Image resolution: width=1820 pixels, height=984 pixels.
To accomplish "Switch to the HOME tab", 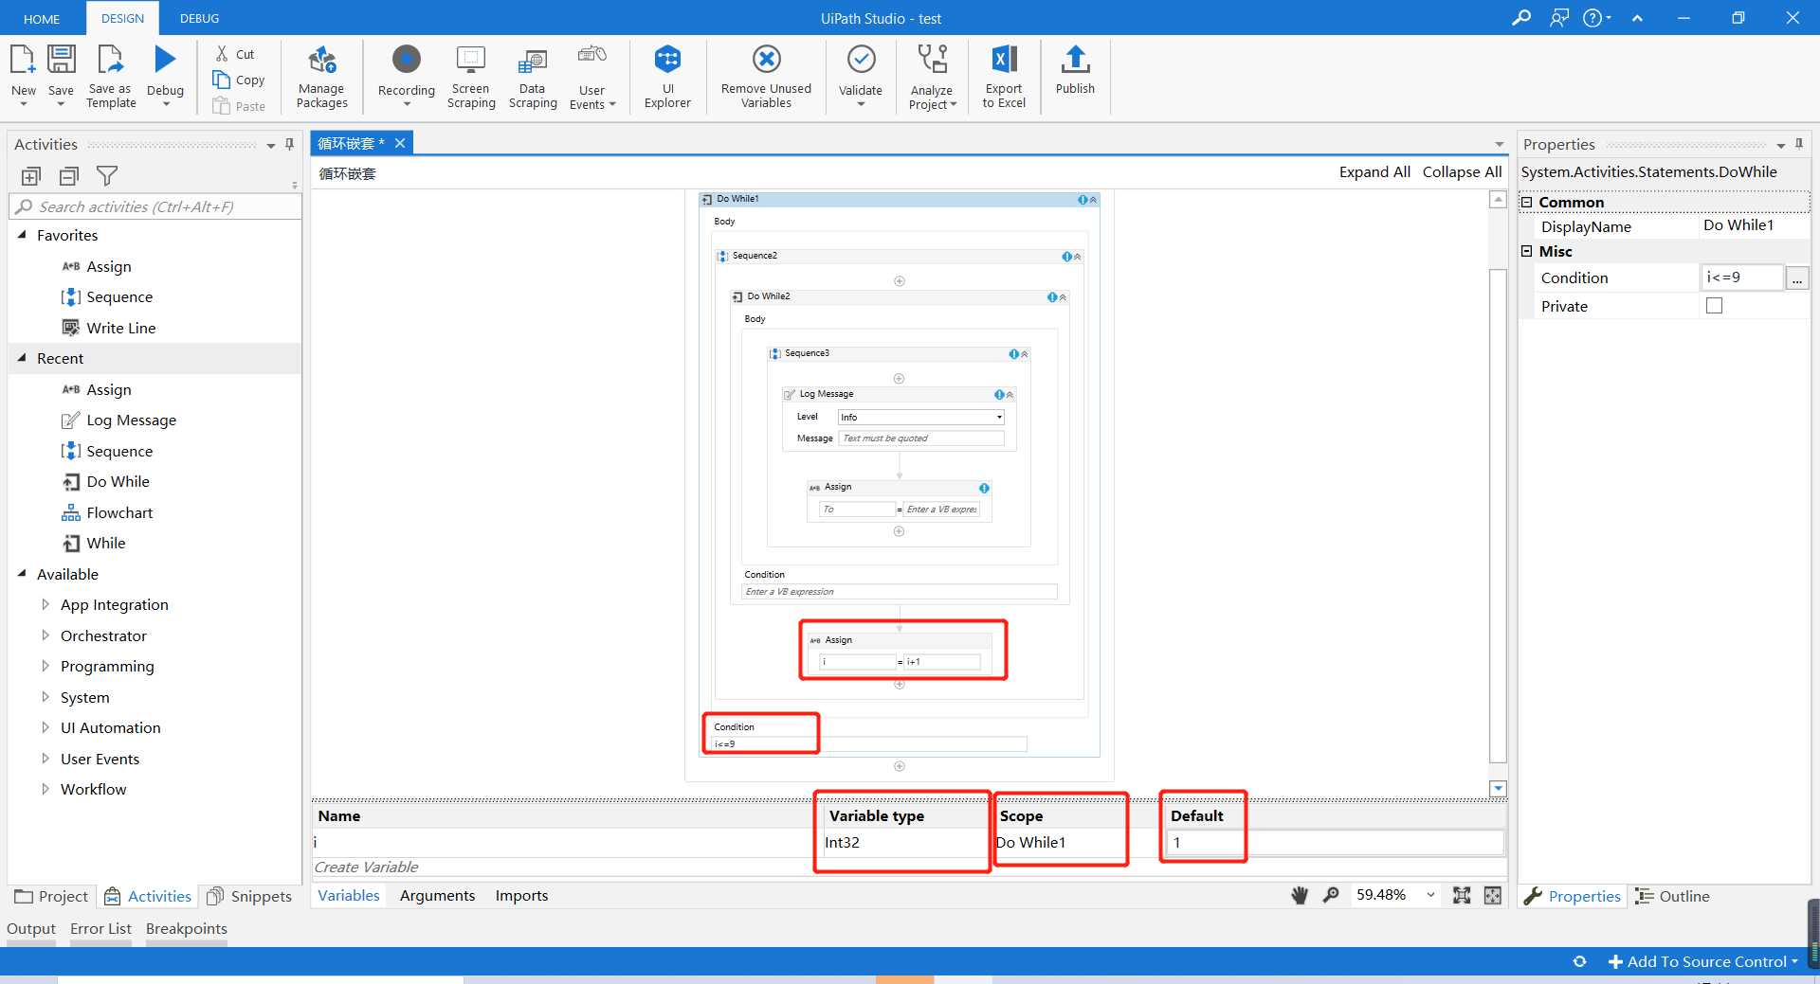I will tap(42, 18).
